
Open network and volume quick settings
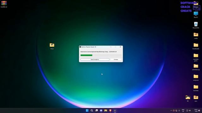point(188,110)
